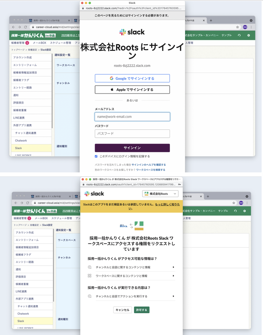Click the purple サインイン button
This screenshot has width=263, height=335.
132,148
